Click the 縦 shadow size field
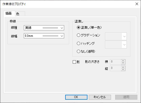 pos(115,68)
